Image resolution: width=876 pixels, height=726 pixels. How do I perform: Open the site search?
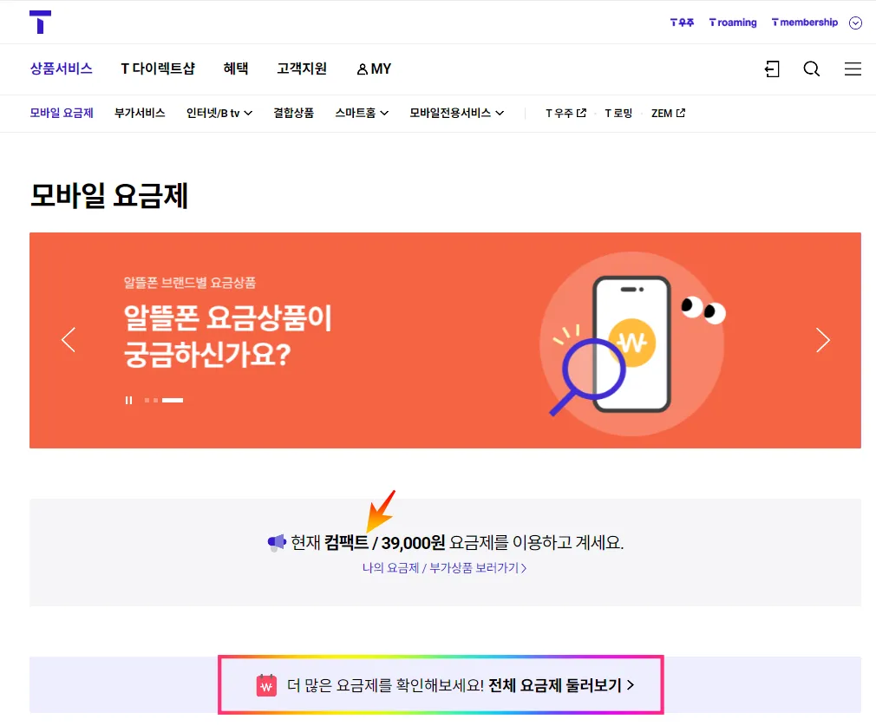(811, 69)
